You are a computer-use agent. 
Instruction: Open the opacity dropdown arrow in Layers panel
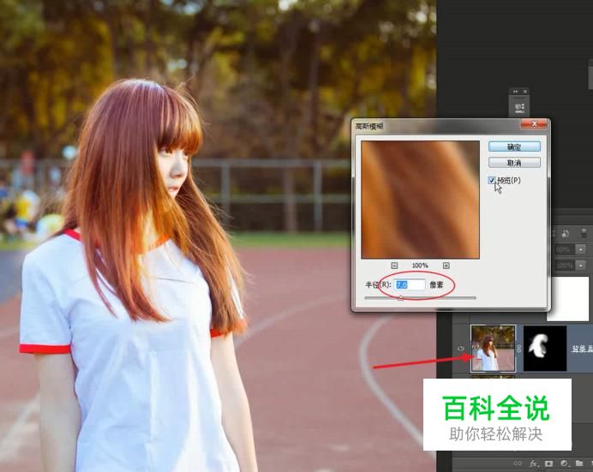pos(581,249)
